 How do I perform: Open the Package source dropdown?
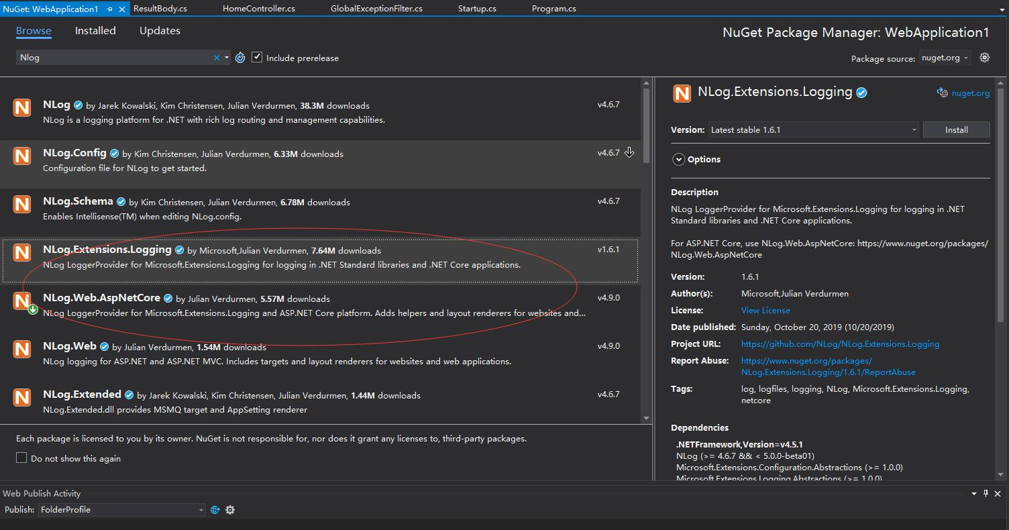[x=945, y=58]
